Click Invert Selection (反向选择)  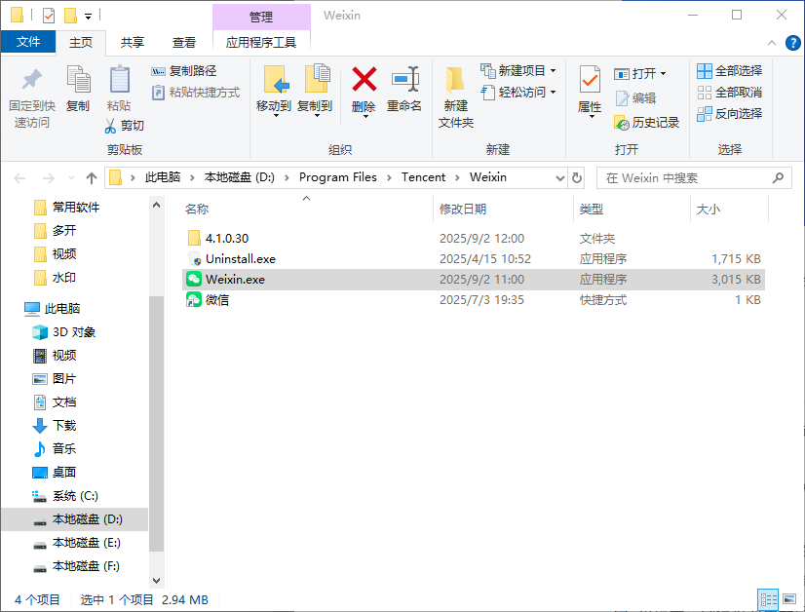pos(733,117)
